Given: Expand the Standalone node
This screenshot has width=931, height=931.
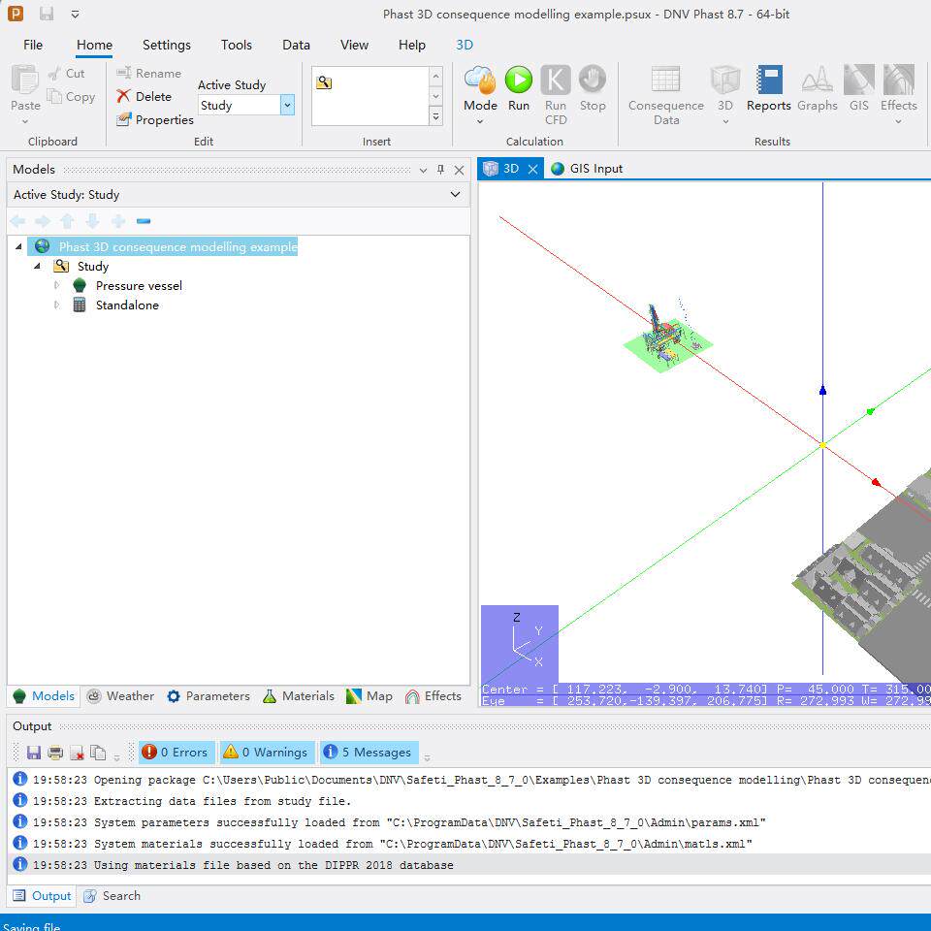Looking at the screenshot, I should pos(56,305).
